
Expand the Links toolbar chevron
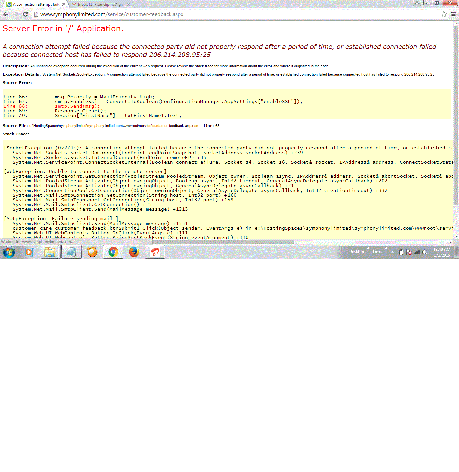point(386,248)
